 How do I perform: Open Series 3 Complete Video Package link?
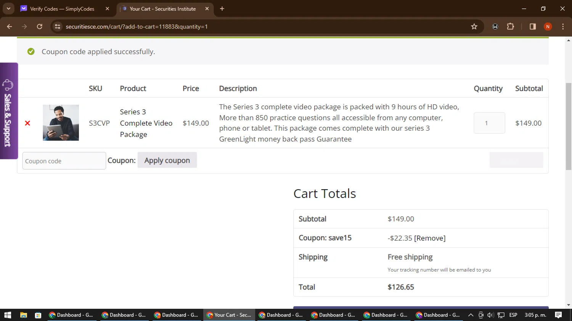(146, 123)
